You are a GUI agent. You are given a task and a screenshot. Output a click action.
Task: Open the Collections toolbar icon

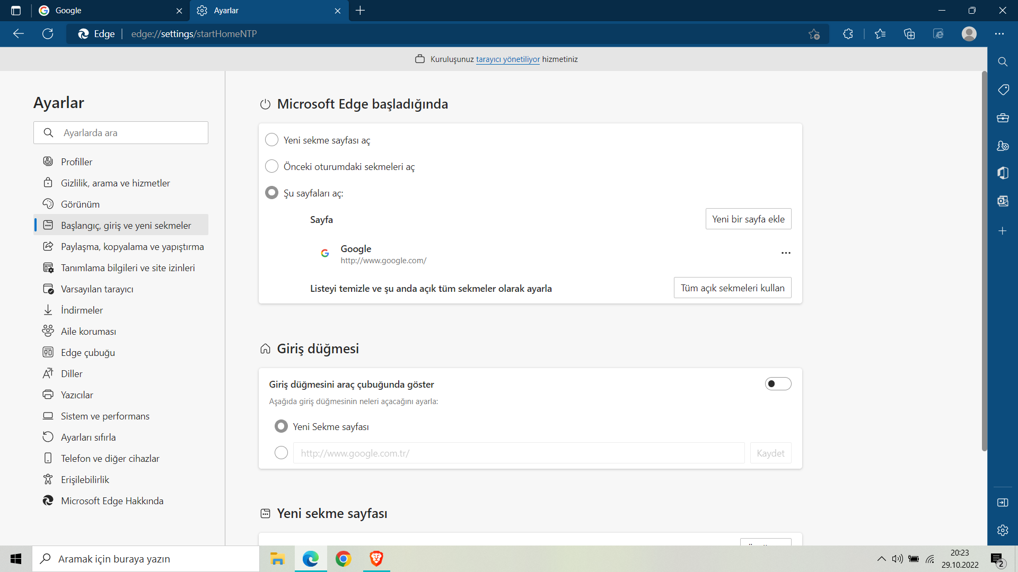coord(909,34)
